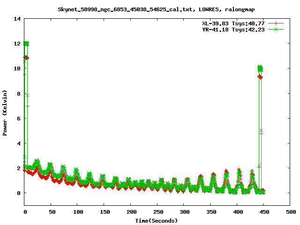
Task: Click the x-axis tick label 400
Action: coord(238,212)
